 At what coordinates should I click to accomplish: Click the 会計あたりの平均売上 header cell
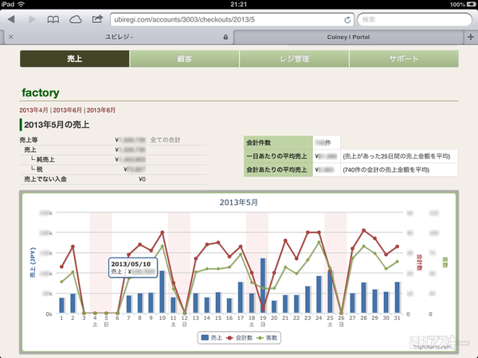click(x=278, y=169)
